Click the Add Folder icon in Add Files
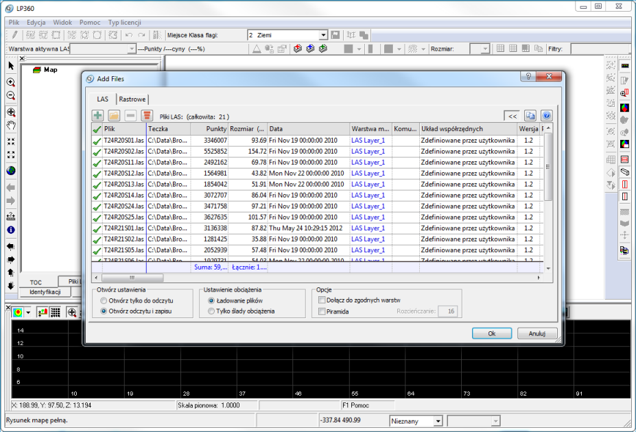The height and width of the screenshot is (432, 636). [x=114, y=115]
